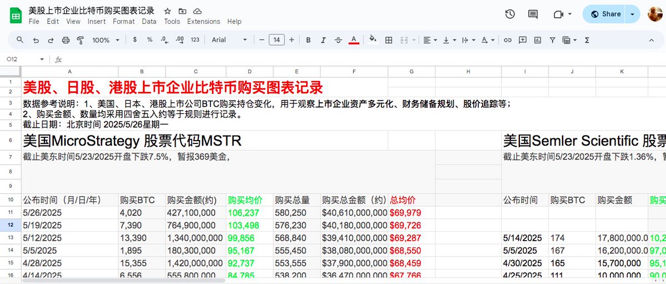Open functions sigma menu
The height and width of the screenshot is (284, 666).
click(587, 40)
